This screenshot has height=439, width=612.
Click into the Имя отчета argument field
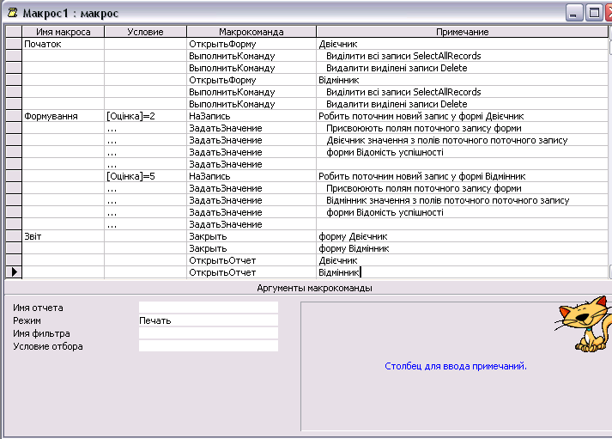[209, 308]
